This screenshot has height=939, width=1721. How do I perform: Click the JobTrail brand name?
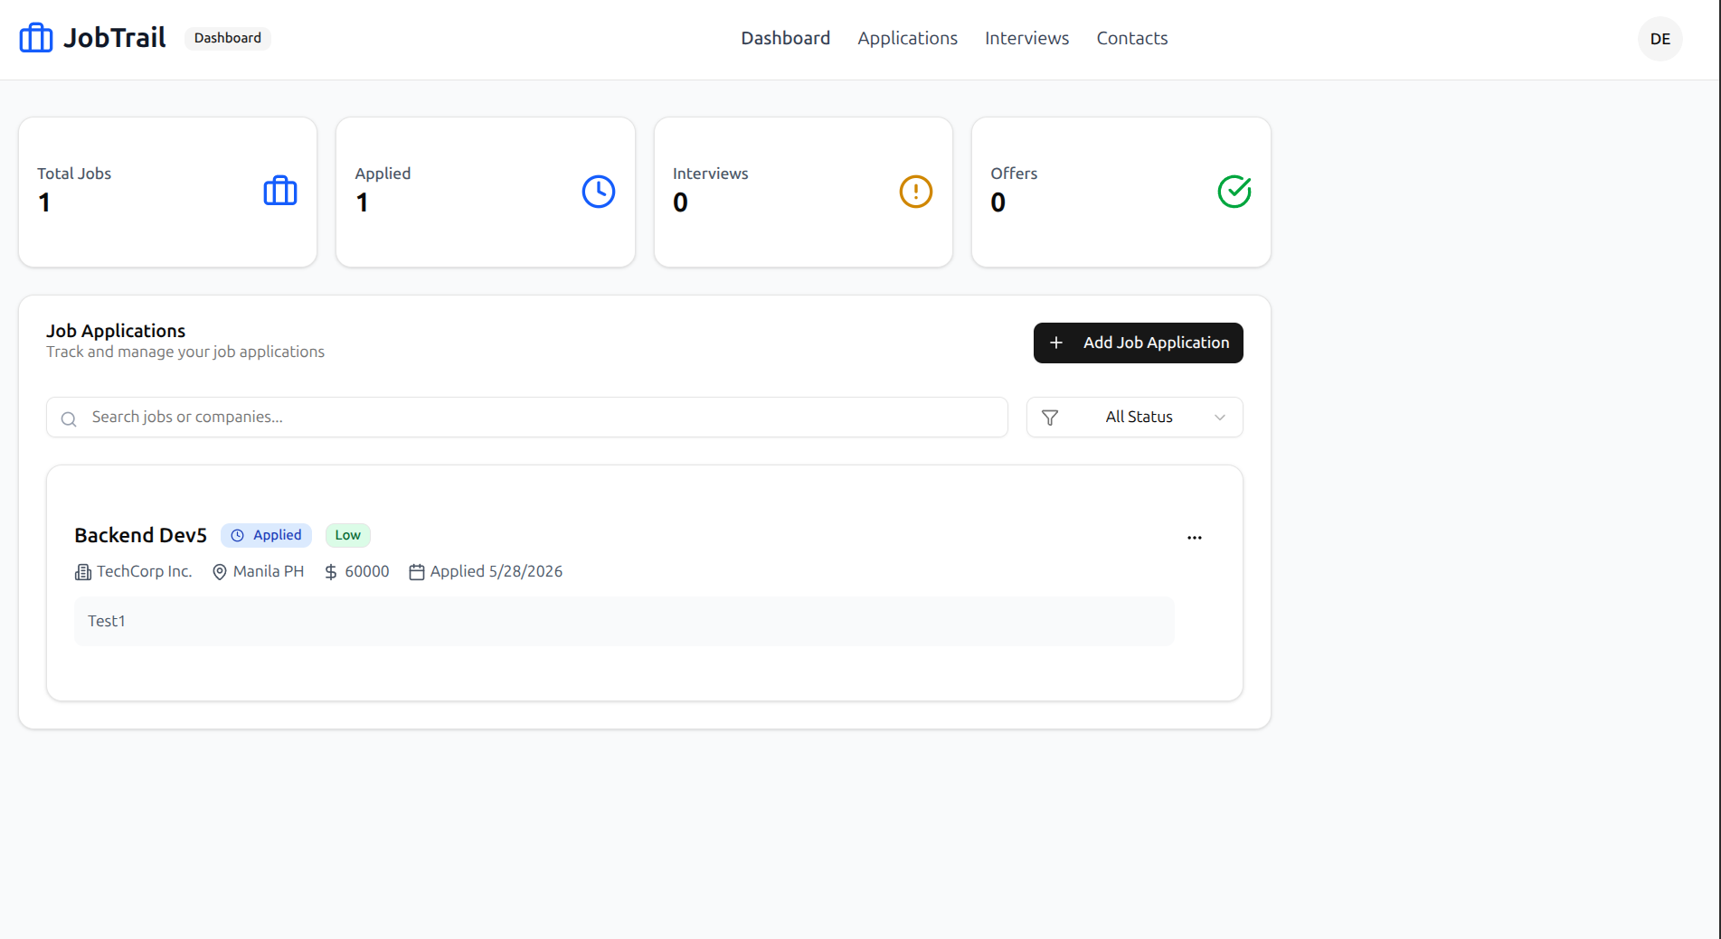click(x=115, y=38)
